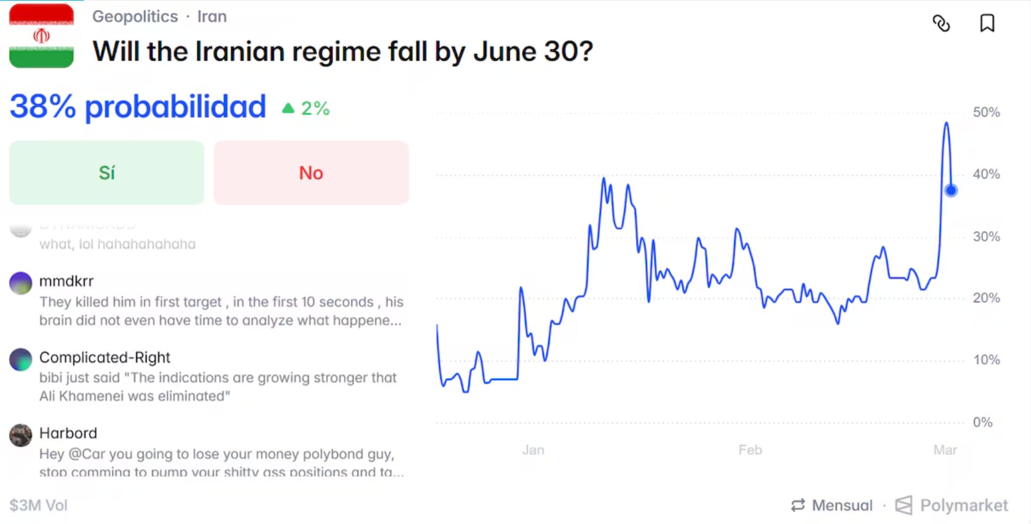1031x524 pixels.
Task: Click the market title about Iranian regime
Action: point(343,51)
